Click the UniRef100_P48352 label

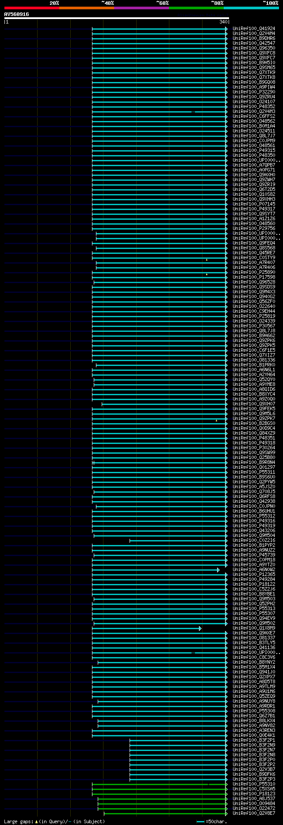254,106
